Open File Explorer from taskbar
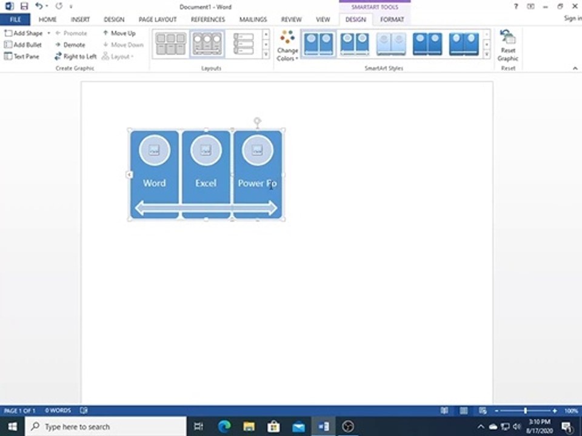The image size is (582, 436). [x=249, y=426]
